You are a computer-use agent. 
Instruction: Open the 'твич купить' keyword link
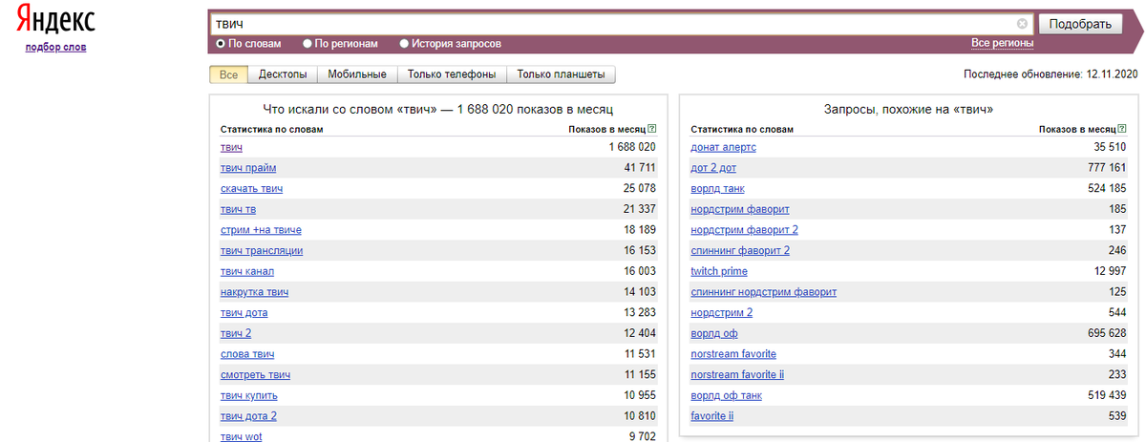point(249,395)
